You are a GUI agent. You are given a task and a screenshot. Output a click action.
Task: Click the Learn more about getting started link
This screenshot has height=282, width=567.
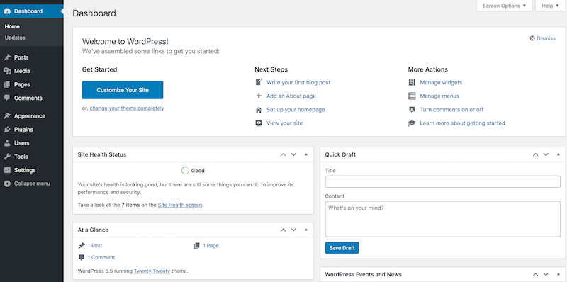click(x=462, y=123)
